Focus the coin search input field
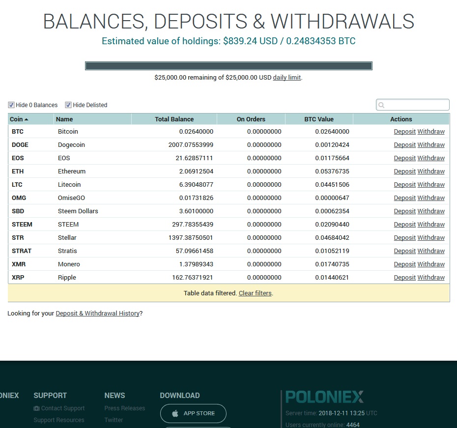Image resolution: width=457 pixels, height=428 pixels. tap(412, 105)
